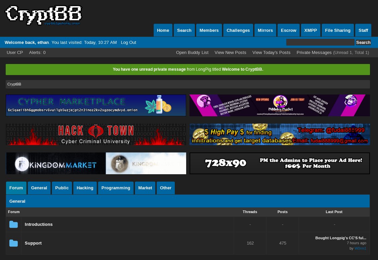Go to Home in the navigation bar
Screen dimensions: 378x260
(163, 30)
